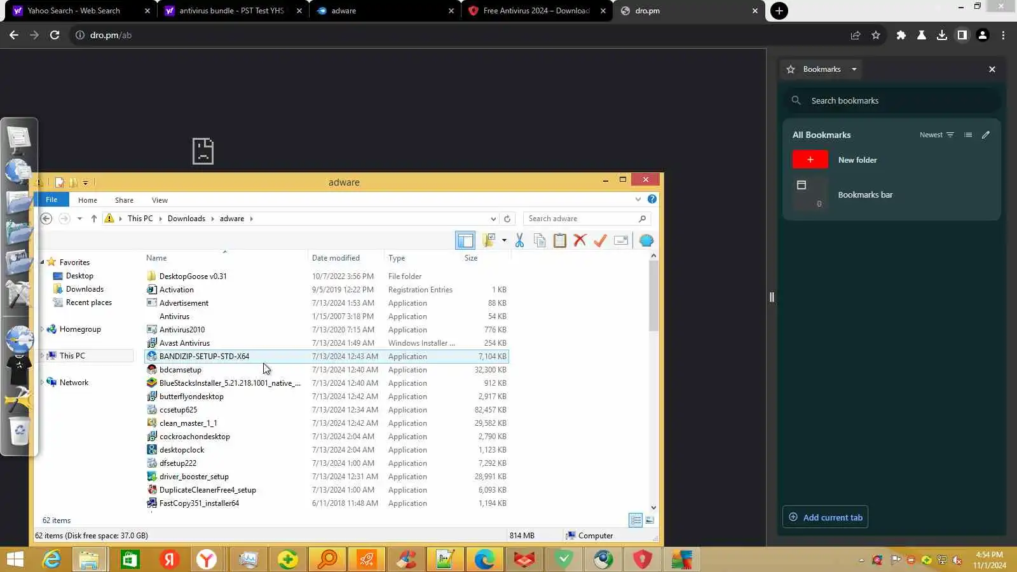This screenshot has width=1017, height=572.
Task: Switch to antivirus bundle browser tab
Action: [x=232, y=11]
